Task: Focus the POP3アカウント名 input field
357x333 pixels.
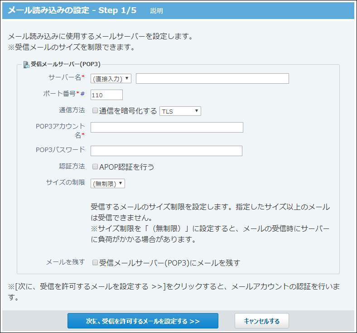Action: pyautogui.click(x=167, y=127)
